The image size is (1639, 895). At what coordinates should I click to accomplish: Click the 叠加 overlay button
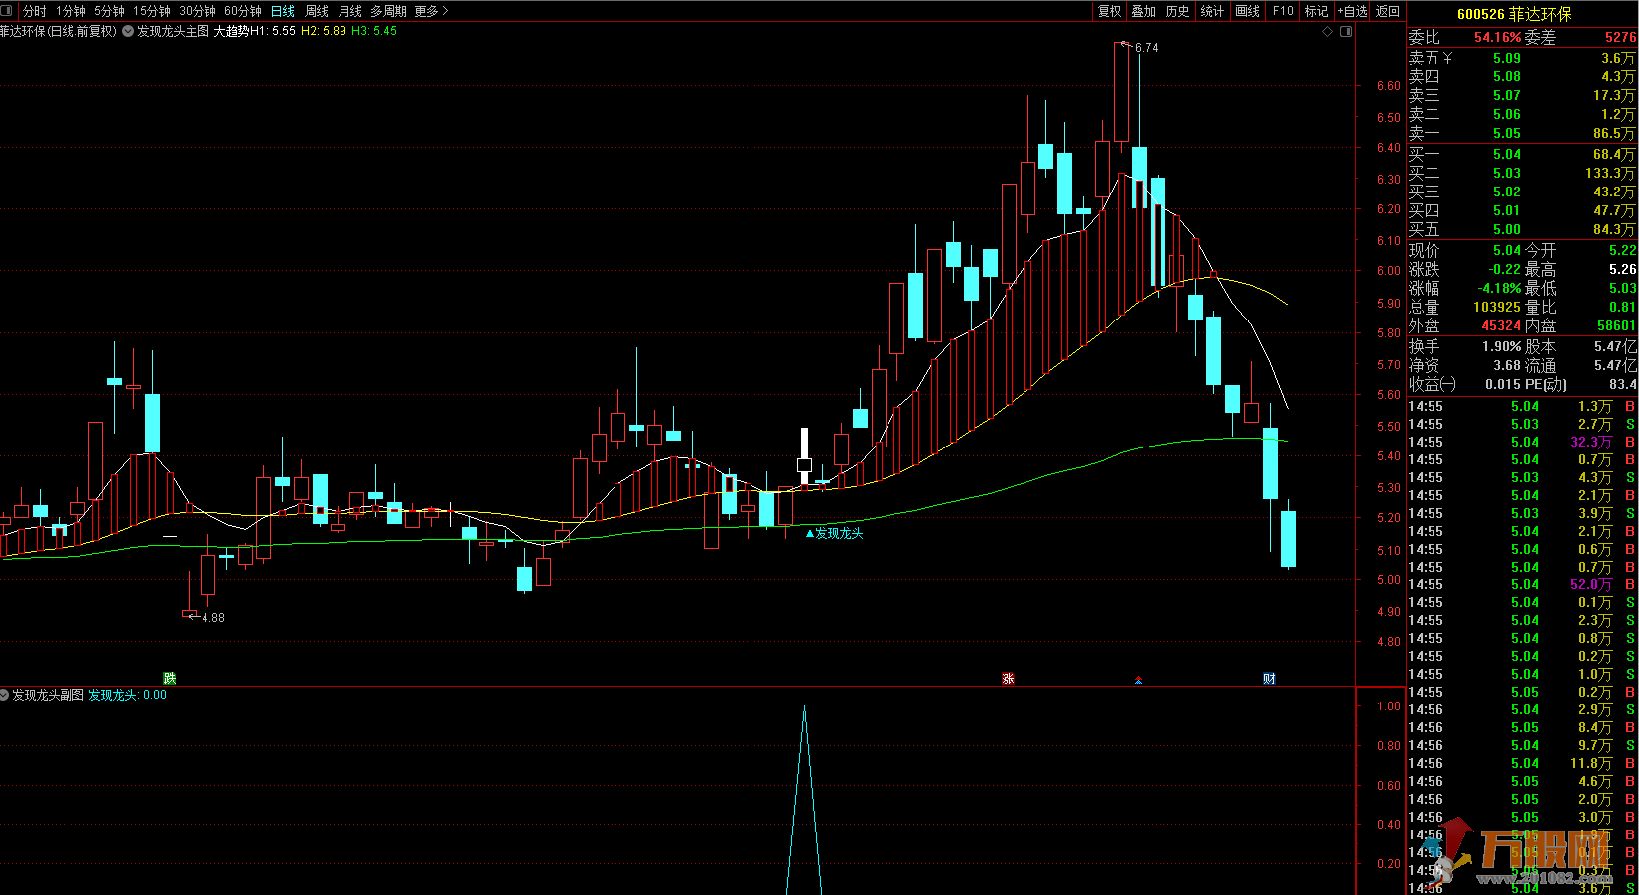tap(1144, 11)
